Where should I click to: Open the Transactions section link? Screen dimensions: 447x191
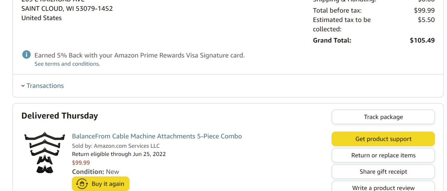(x=45, y=86)
